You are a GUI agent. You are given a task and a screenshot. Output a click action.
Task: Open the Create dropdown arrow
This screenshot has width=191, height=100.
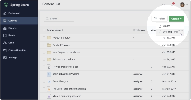tap(181, 19)
